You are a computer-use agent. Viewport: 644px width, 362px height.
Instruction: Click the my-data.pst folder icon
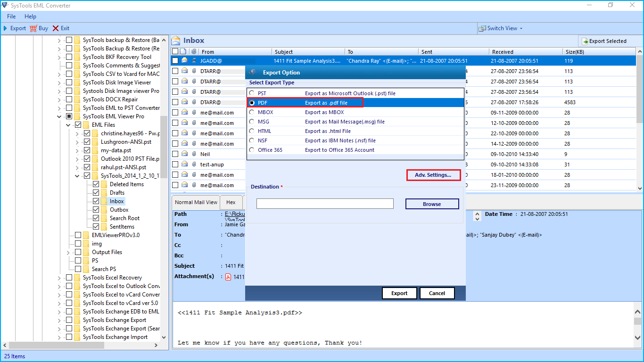click(95, 150)
